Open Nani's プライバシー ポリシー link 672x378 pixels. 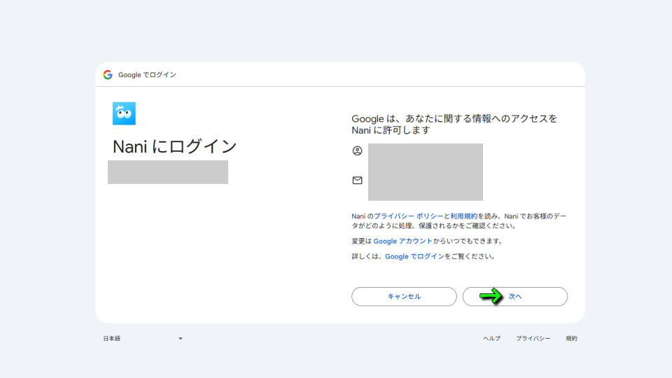(408, 217)
